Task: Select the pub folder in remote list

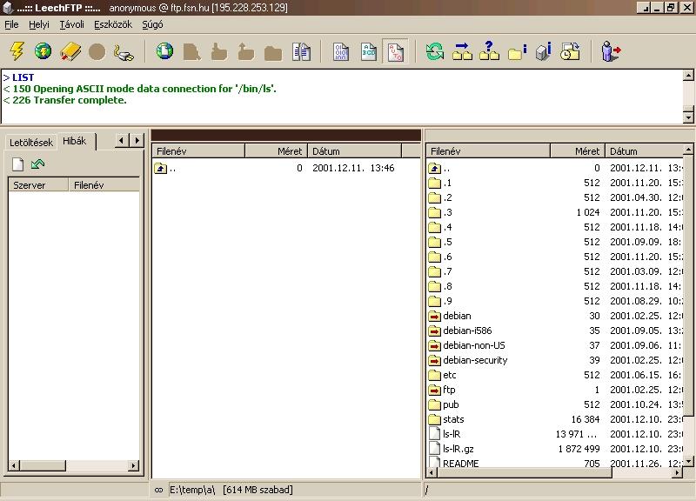Action: tap(451, 404)
